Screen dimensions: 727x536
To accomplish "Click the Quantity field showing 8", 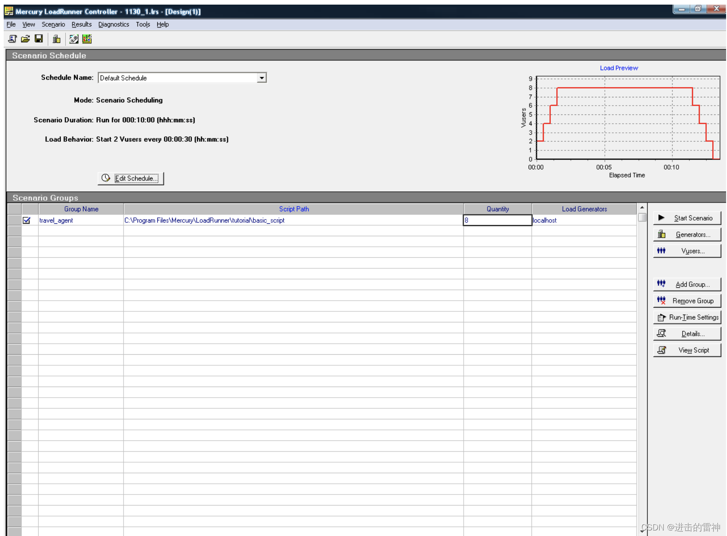I will pyautogui.click(x=497, y=220).
